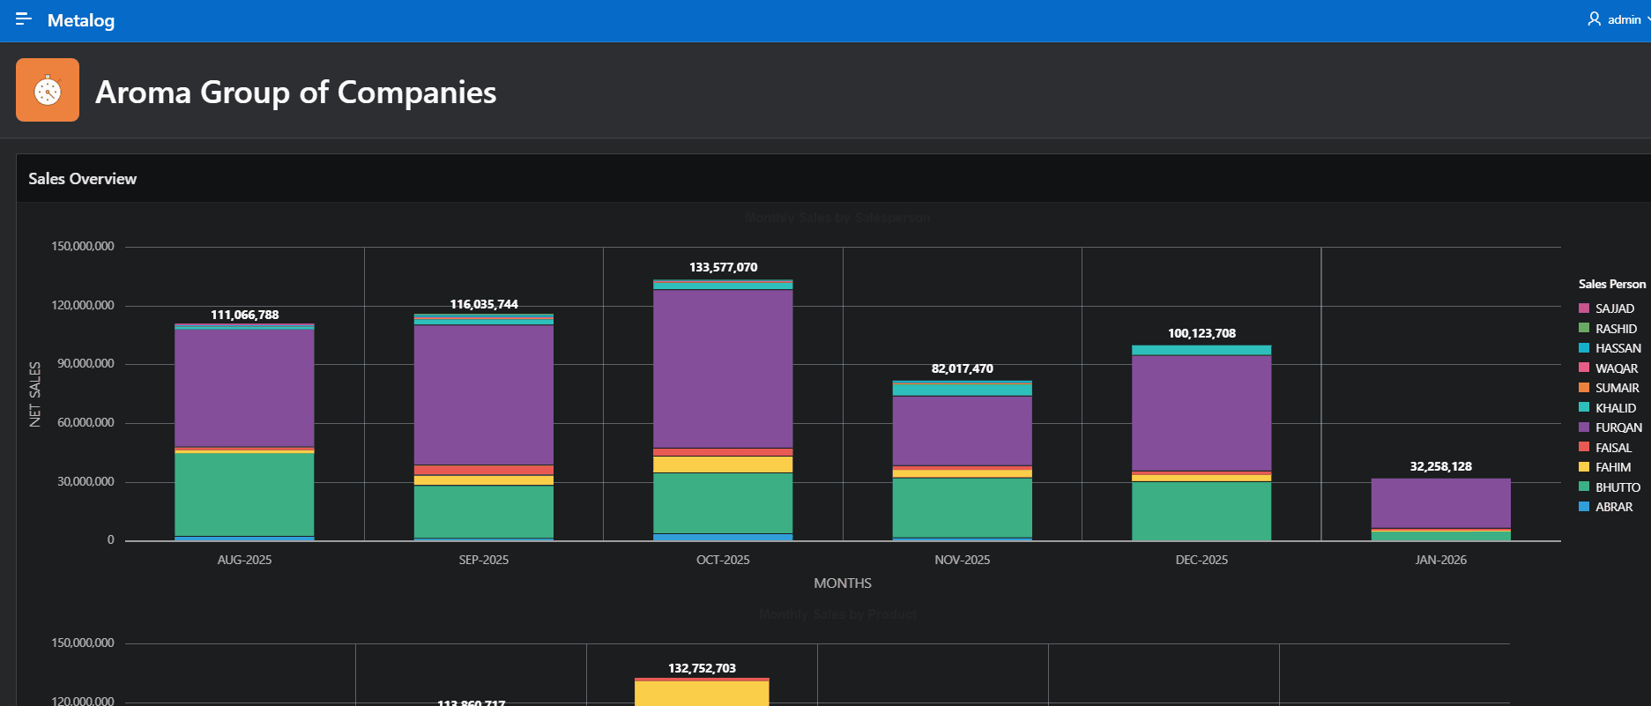Toggle KHALID legend item
1651x706 pixels.
[1615, 408]
